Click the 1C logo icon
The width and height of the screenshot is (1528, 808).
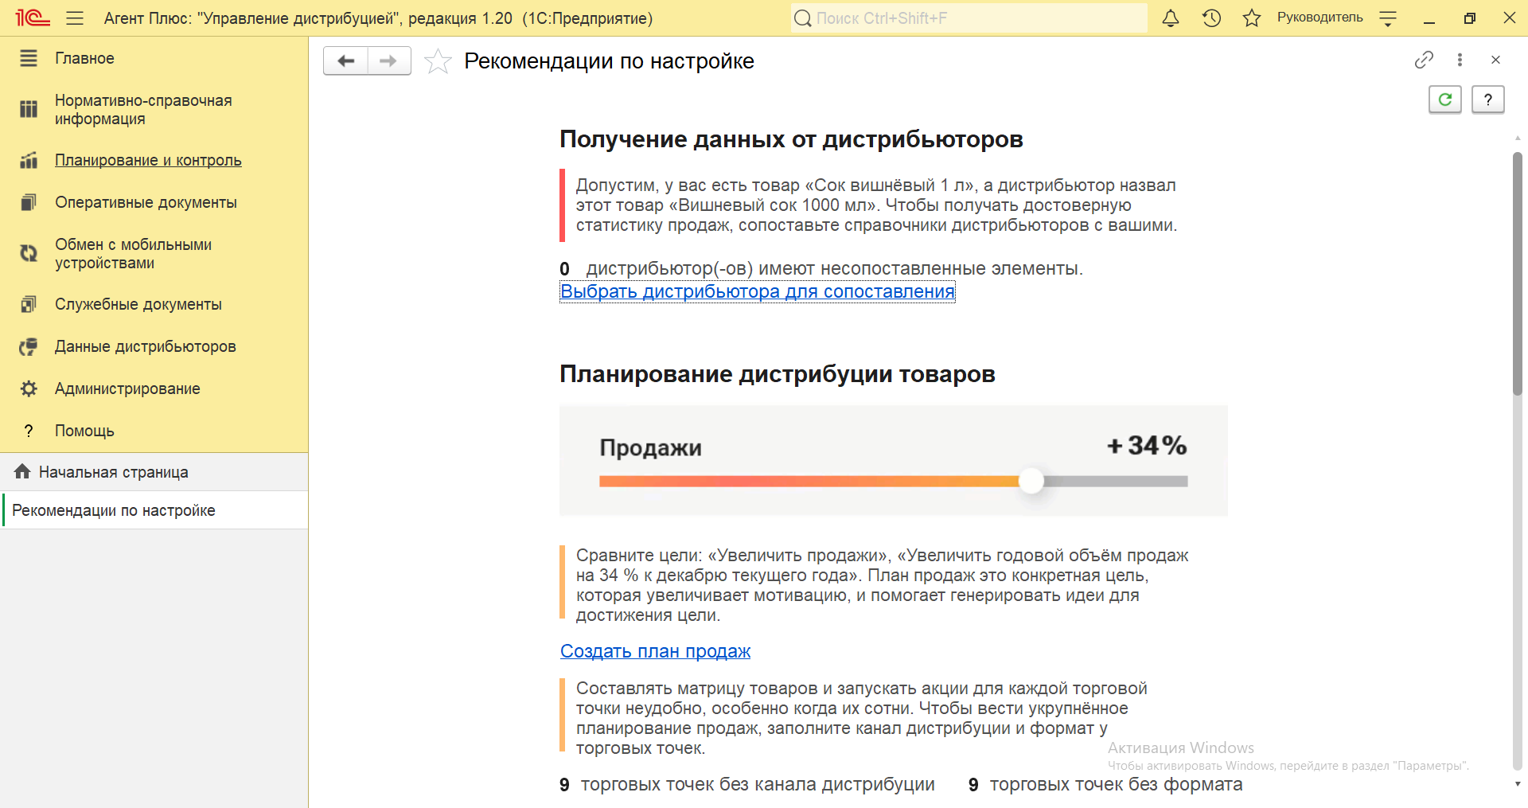pyautogui.click(x=33, y=18)
